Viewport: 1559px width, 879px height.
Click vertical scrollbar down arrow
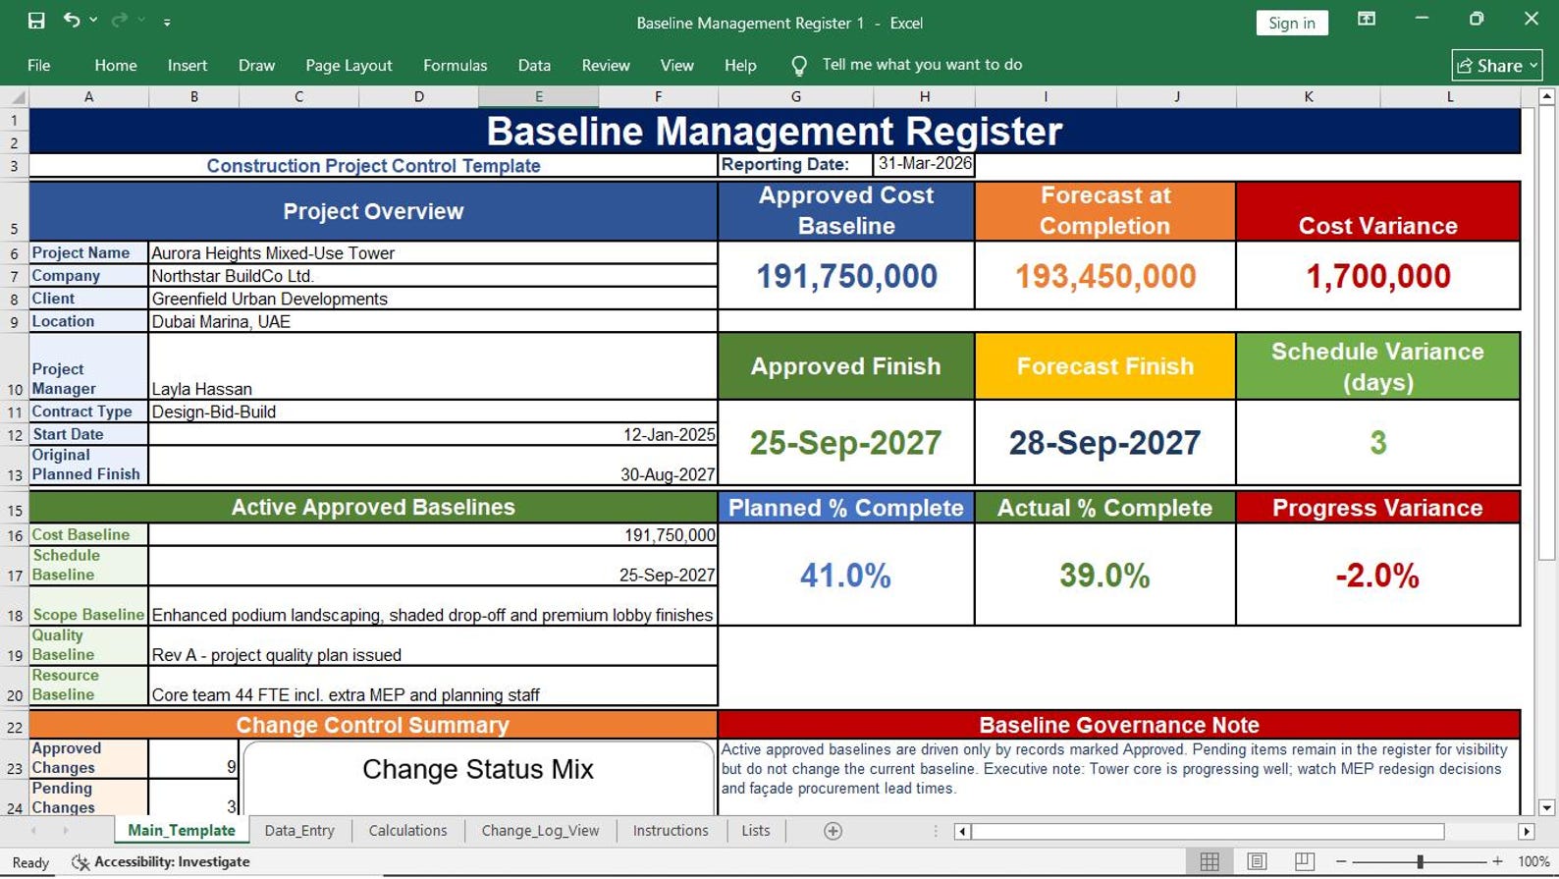coord(1546,808)
